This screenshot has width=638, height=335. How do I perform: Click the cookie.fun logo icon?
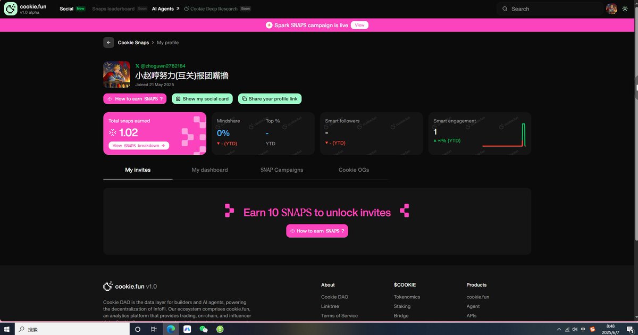click(x=11, y=9)
